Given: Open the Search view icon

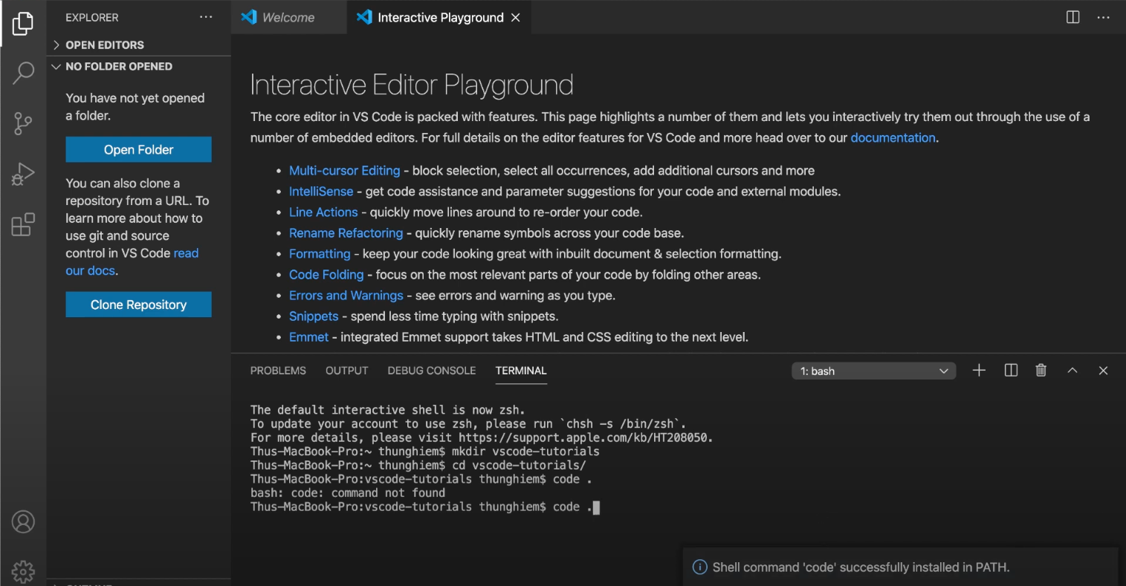Looking at the screenshot, I should (x=23, y=73).
